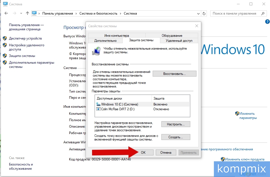
Task: Click the Защита column header
Action: (x=170, y=98)
